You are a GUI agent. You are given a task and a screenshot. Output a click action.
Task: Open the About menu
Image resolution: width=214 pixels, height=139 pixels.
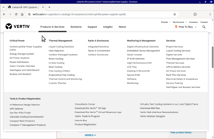122,27
